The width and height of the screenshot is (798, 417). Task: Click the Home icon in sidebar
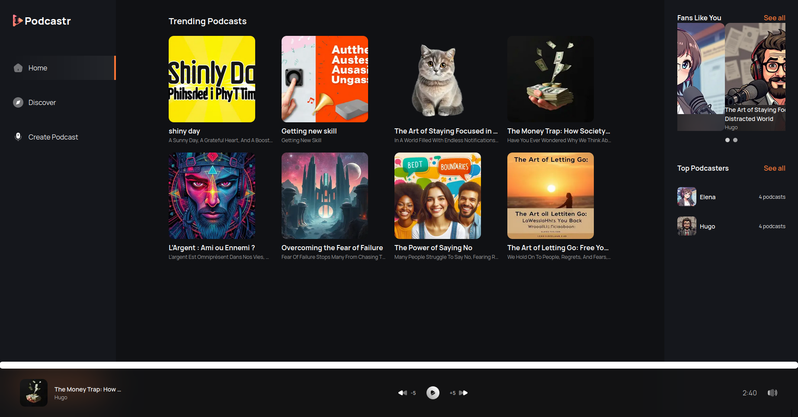click(x=18, y=68)
